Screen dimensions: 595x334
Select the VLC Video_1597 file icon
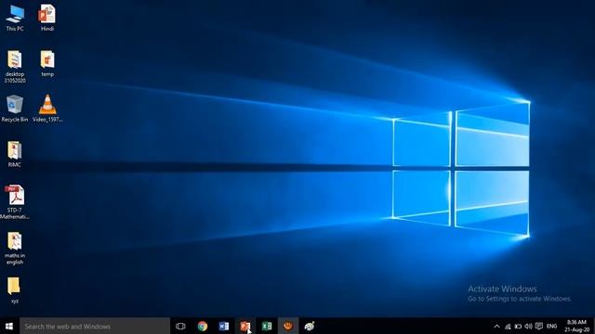point(47,109)
